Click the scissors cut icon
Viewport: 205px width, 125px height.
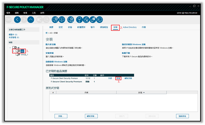coord(39,20)
